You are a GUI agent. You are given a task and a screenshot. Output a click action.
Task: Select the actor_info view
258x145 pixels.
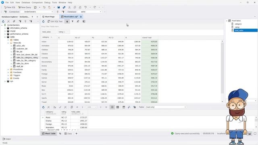(21, 46)
